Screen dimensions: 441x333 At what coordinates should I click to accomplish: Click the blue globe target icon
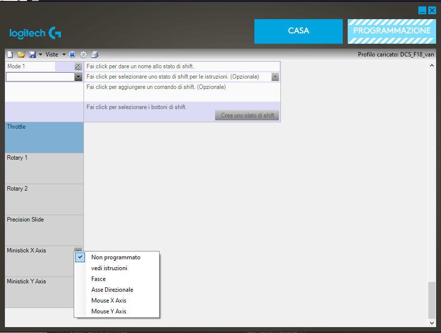point(72,55)
